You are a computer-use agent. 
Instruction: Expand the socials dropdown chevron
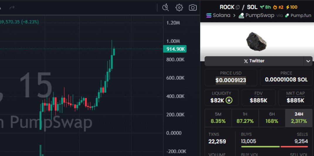click(308, 61)
